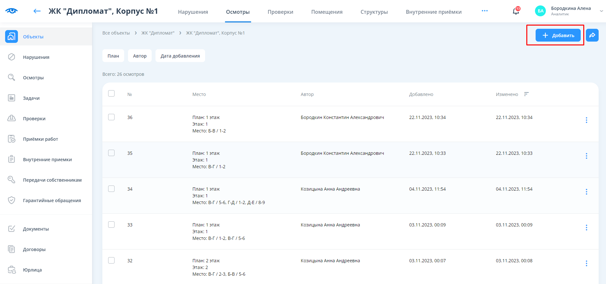Select the checkbox for inspection 34
Image resolution: width=606 pixels, height=284 pixels.
[x=111, y=189]
